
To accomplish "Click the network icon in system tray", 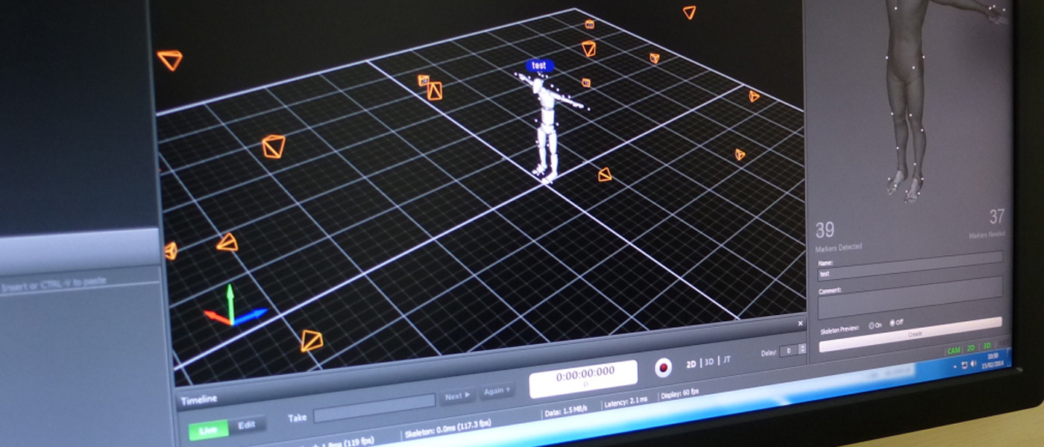I will [x=964, y=364].
